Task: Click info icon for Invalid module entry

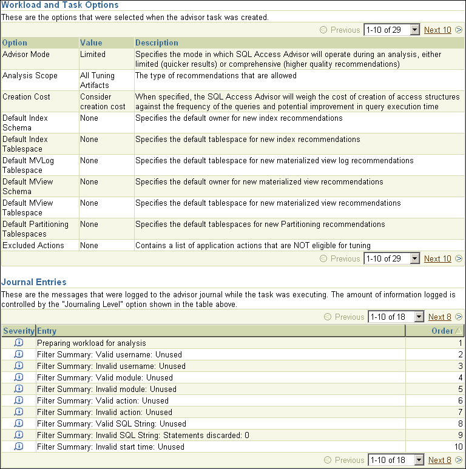Action: 18,389
